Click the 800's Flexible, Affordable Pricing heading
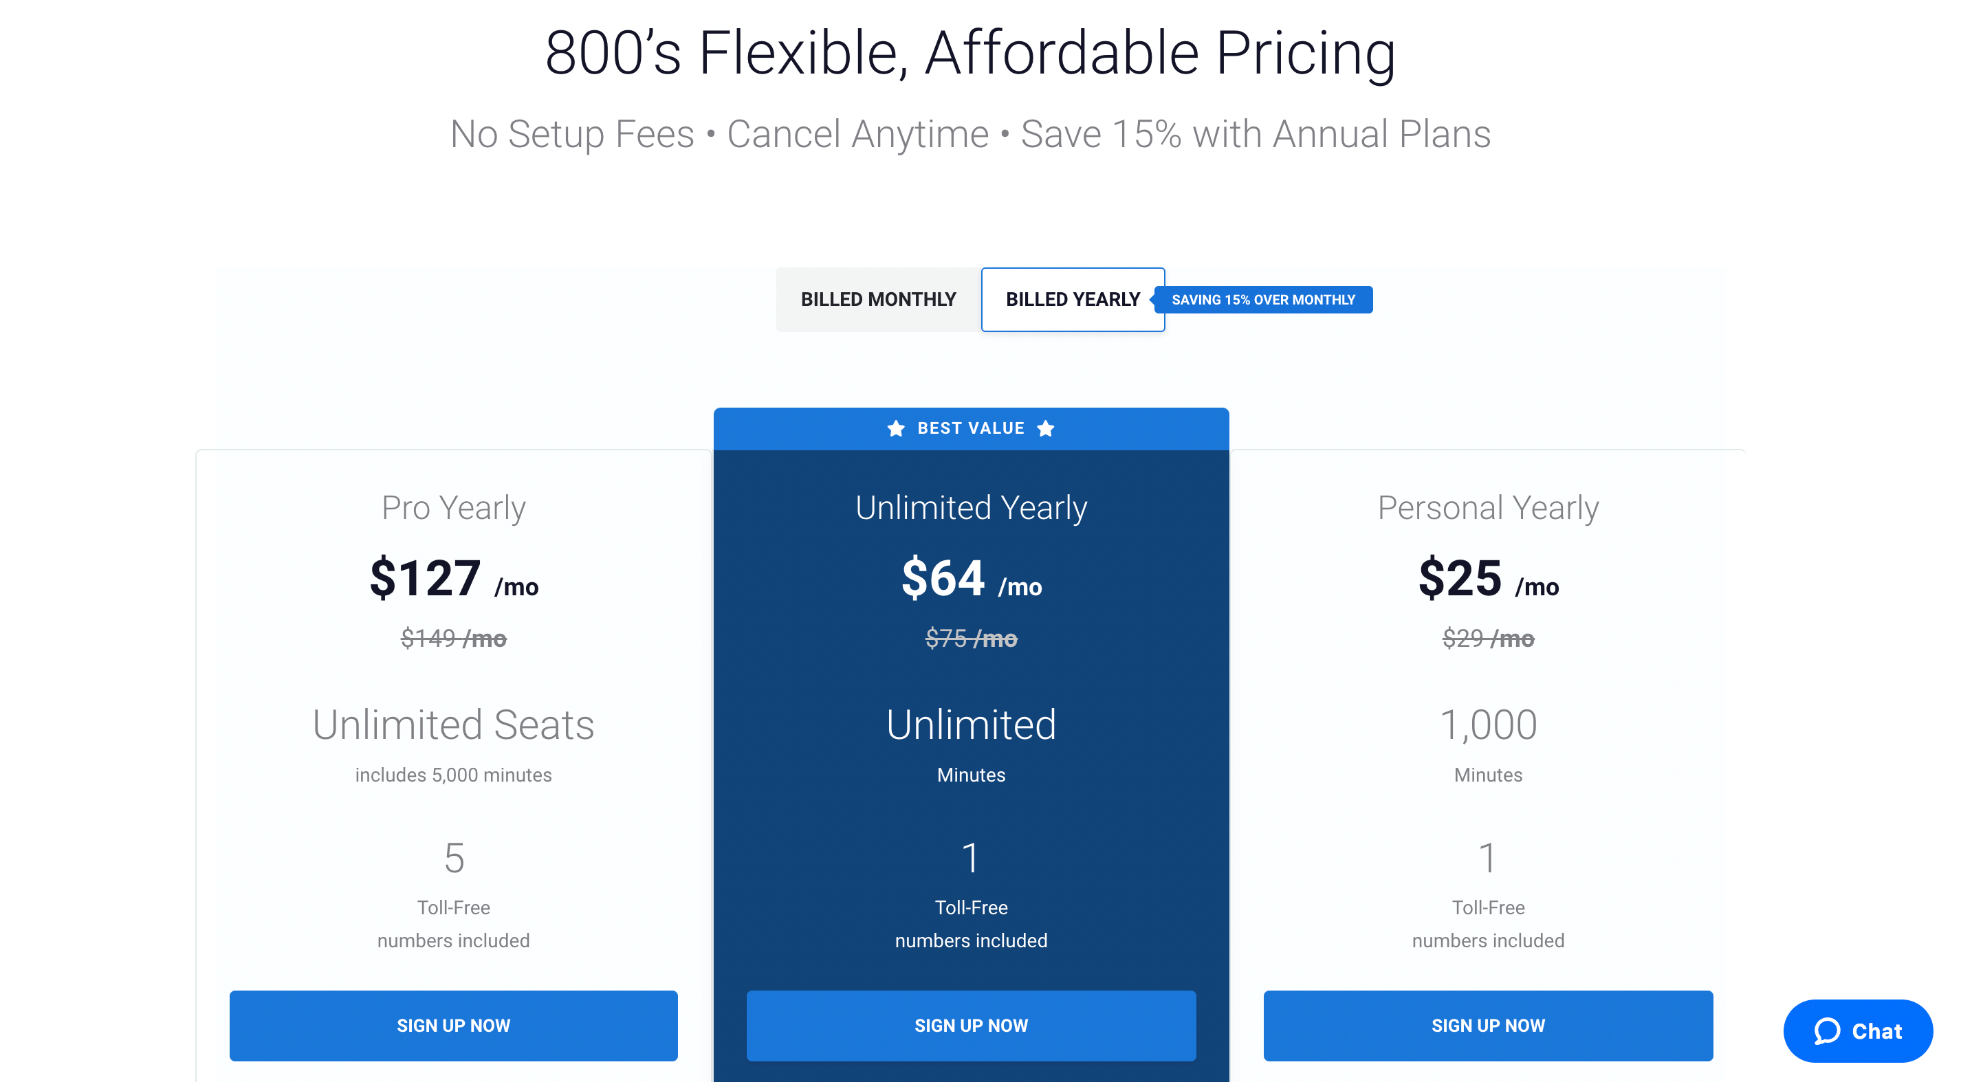Image resolution: width=1961 pixels, height=1082 pixels. click(x=971, y=53)
